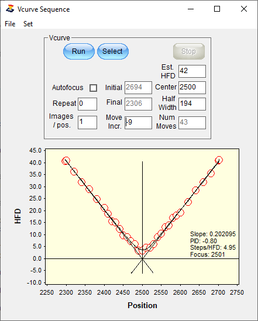Open the Set menu
258x321 pixels.
click(28, 24)
